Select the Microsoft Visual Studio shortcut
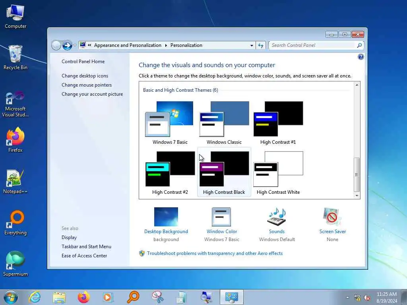 click(16, 104)
